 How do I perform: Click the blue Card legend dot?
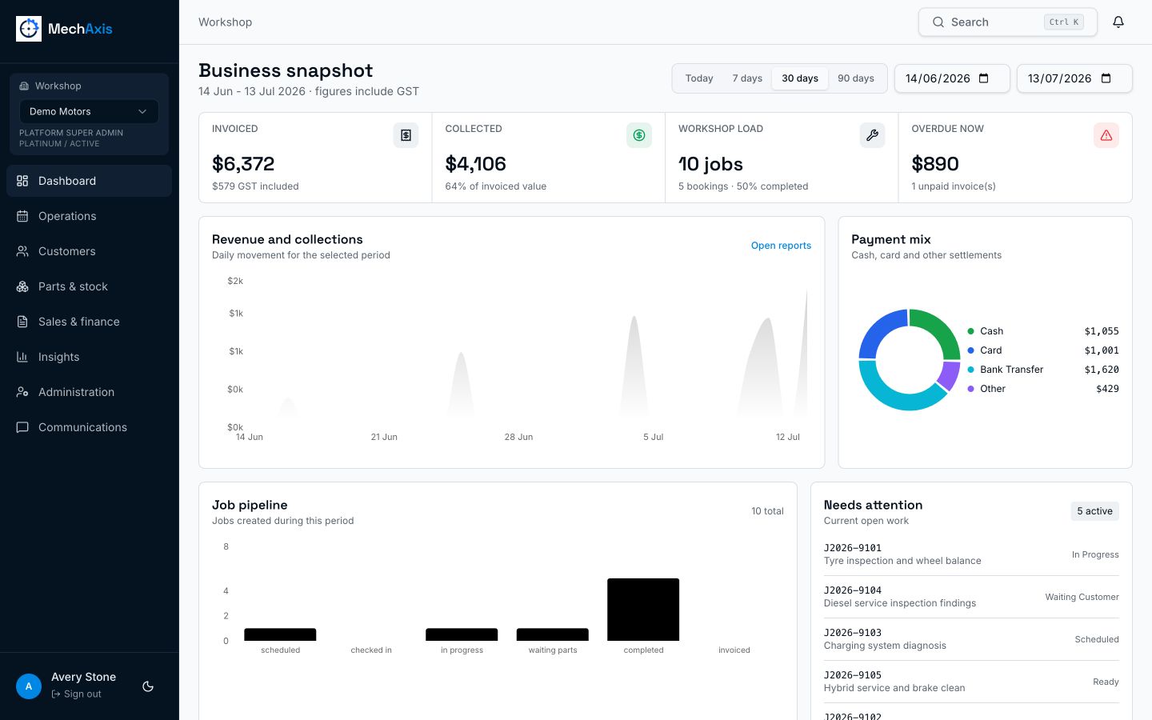[970, 350]
